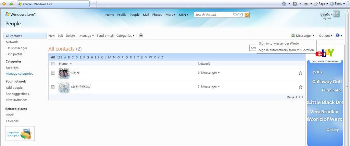This screenshot has width=350, height=146.
Task: Click the RSS feeds icon in browser toolbar
Action: (x=295, y=3)
